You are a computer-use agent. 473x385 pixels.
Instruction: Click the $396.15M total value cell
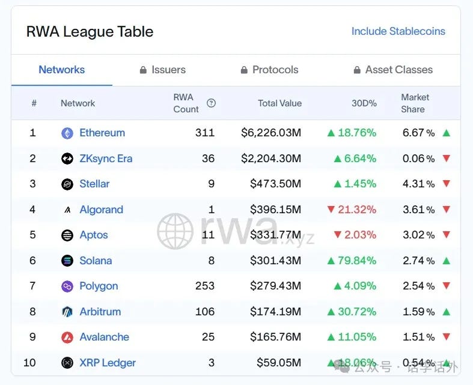click(x=275, y=209)
